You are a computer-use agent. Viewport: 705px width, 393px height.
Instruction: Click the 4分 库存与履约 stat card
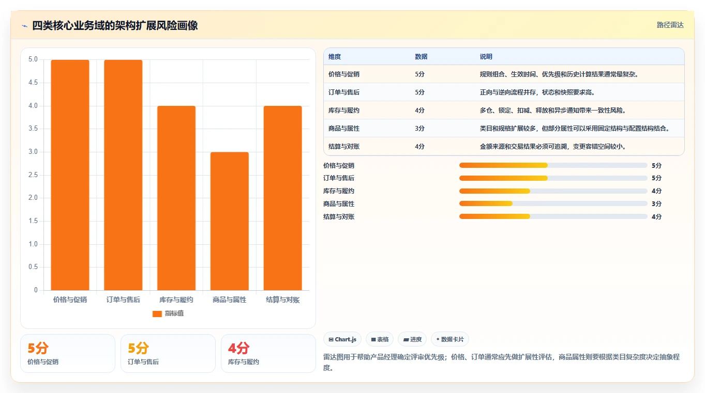click(x=268, y=353)
